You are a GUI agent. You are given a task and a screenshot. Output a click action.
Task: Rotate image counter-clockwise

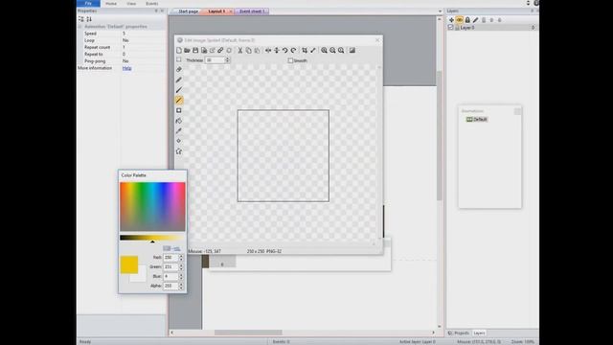click(285, 51)
